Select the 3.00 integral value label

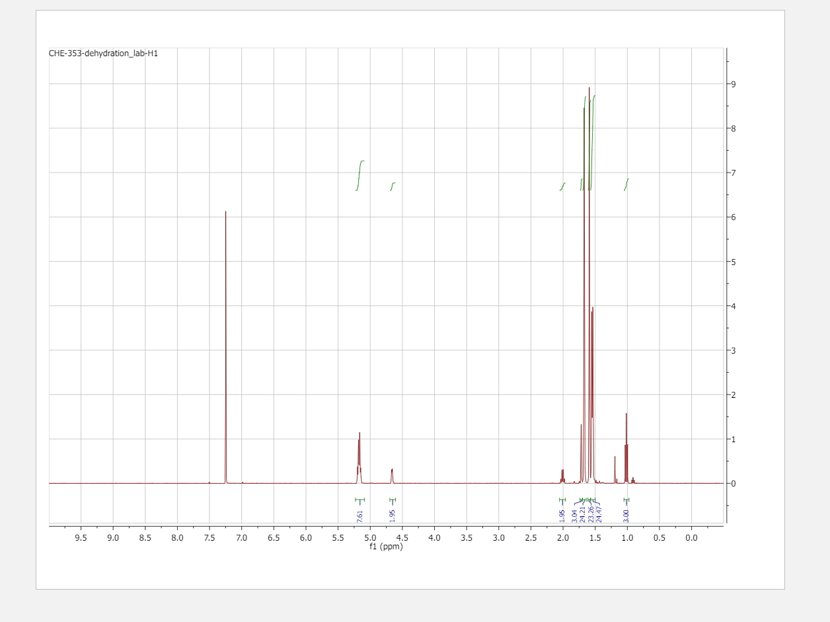coord(626,516)
